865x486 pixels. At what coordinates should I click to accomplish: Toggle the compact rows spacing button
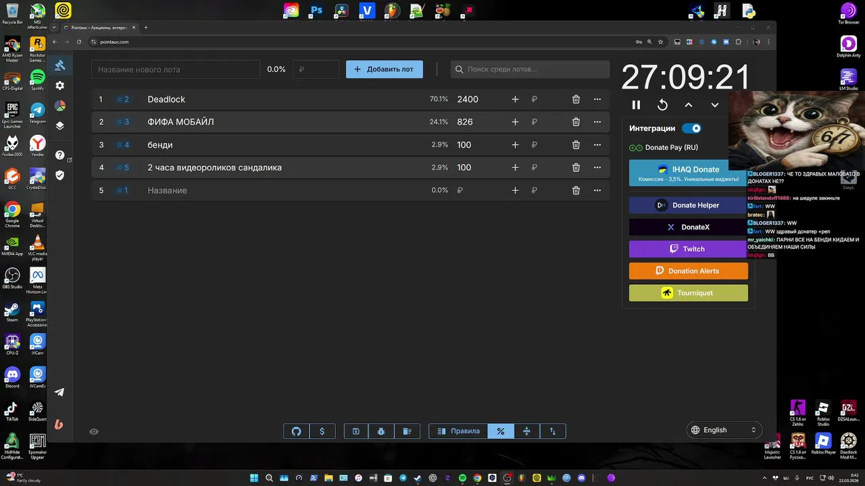526,431
